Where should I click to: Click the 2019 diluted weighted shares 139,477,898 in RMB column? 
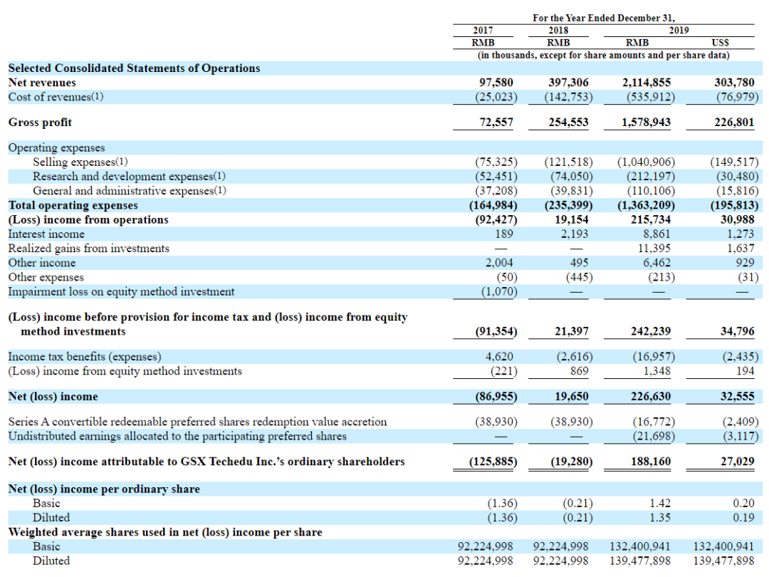click(639, 561)
